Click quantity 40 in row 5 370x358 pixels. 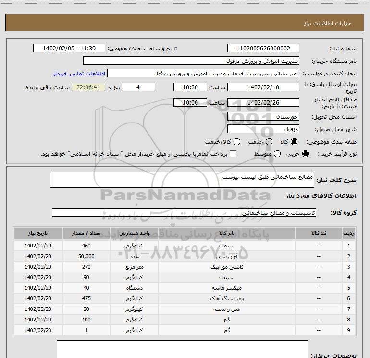[x=86, y=288]
